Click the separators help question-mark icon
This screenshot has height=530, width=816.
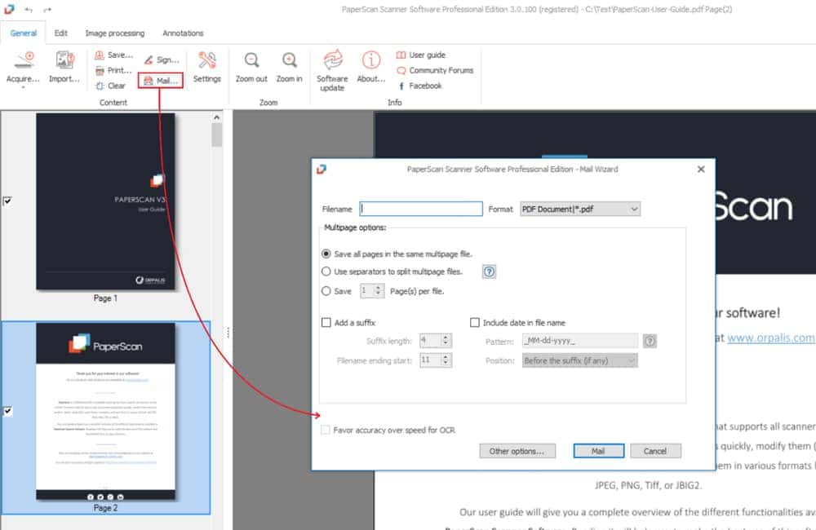(x=489, y=272)
